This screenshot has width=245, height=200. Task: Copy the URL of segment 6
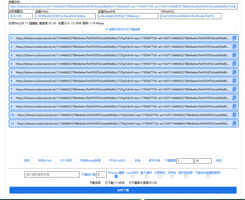pos(234,81)
